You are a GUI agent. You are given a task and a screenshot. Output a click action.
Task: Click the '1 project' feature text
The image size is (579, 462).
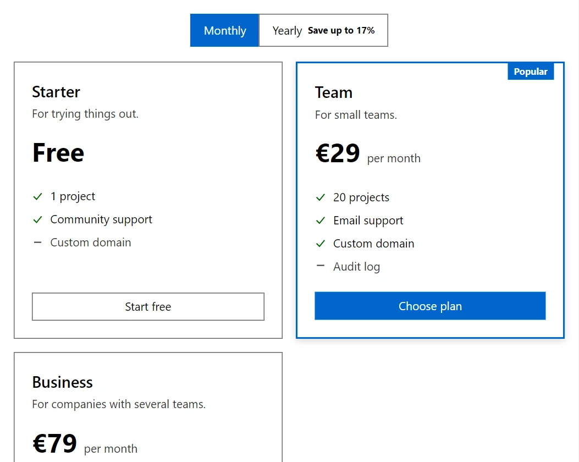coord(73,196)
